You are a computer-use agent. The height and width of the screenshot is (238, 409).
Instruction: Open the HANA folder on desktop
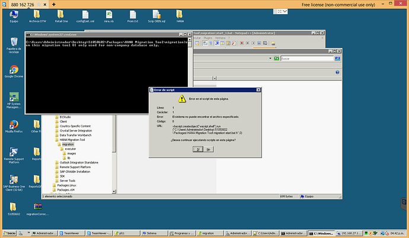click(180, 16)
